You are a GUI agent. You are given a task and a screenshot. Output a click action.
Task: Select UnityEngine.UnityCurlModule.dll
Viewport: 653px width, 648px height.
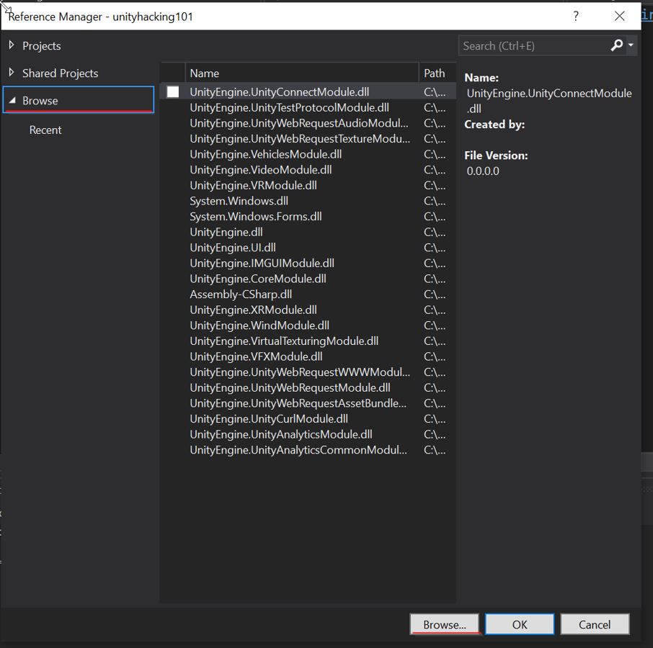click(308, 419)
